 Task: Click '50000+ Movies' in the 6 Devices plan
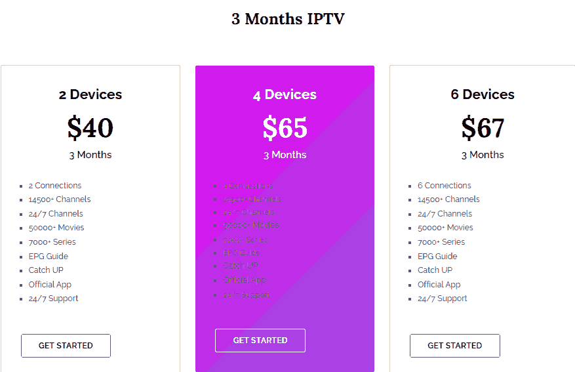coord(445,228)
